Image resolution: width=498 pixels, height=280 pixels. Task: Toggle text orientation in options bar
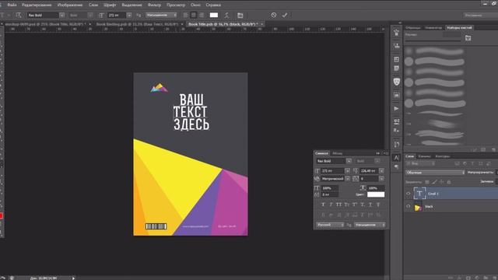19,16
